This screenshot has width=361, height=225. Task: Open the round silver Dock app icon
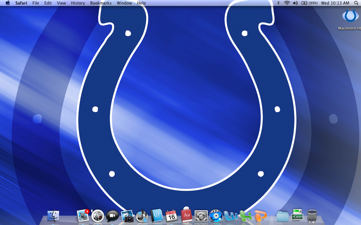pyautogui.click(x=98, y=216)
